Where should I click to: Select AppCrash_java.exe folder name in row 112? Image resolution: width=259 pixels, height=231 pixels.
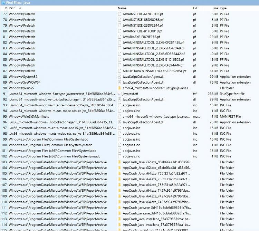click(157, 213)
